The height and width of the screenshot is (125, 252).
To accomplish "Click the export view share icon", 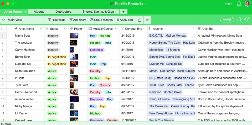I will [x=140, y=20].
